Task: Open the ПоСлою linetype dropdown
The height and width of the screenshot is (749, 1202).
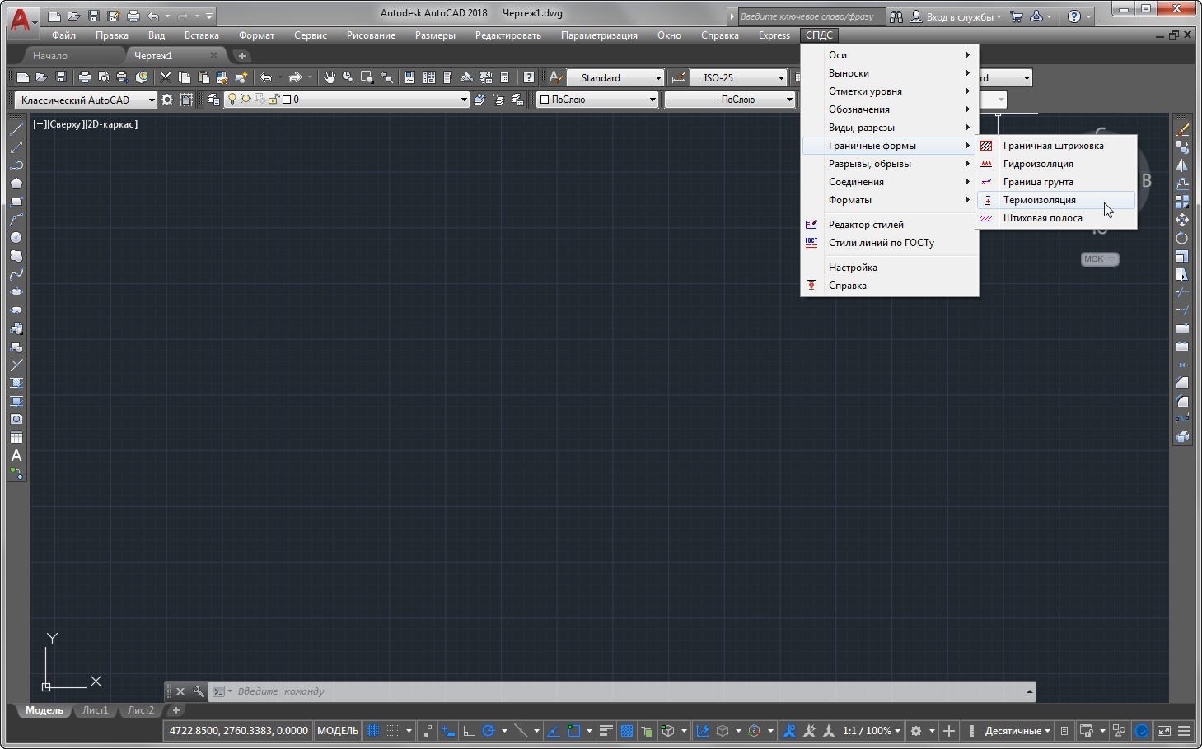Action: pos(730,100)
